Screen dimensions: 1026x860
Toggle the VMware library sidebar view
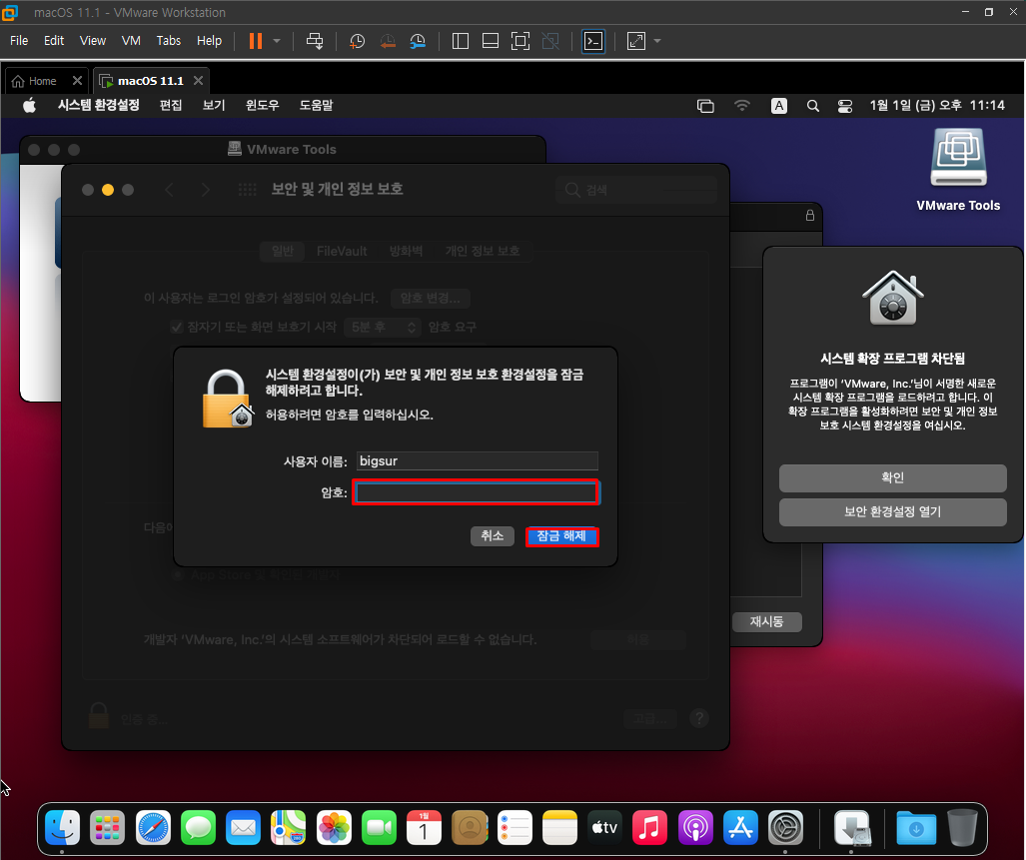pyautogui.click(x=460, y=41)
